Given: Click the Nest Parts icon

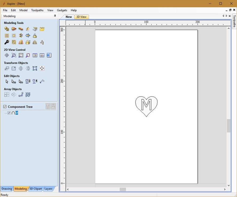Looking at the screenshot, I should [x=28, y=95].
